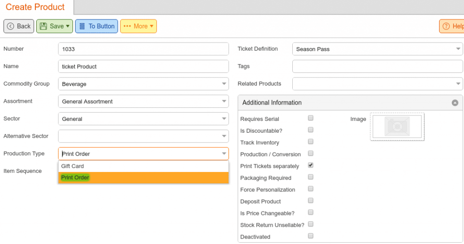Toggle the Force Personalization checkbox

[310, 189]
